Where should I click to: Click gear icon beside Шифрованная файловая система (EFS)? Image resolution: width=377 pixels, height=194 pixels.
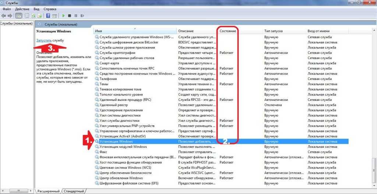[x=97, y=183]
